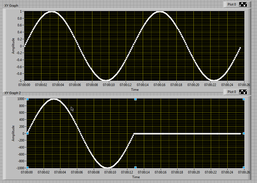Click the -0.6 amplitude scale value on XY Graph

pos(19,67)
